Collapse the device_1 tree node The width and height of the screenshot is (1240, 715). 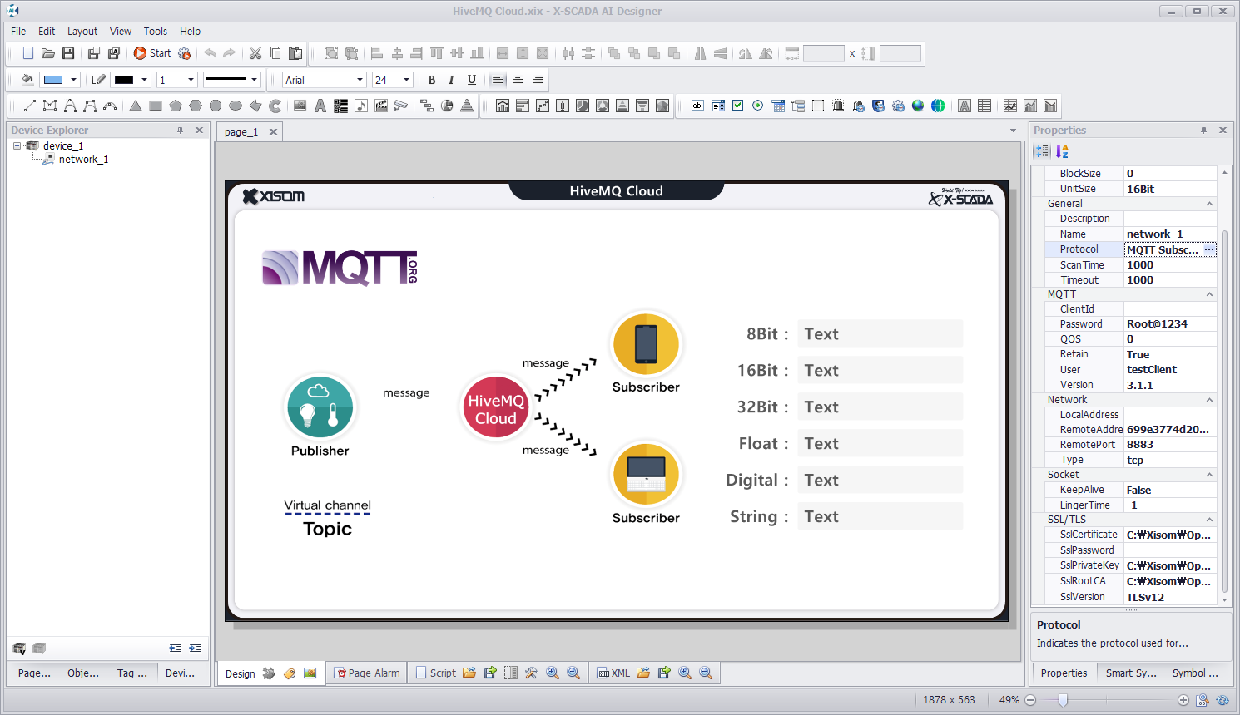point(17,145)
